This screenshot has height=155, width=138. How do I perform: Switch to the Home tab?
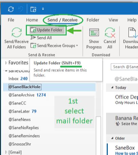click(32, 20)
